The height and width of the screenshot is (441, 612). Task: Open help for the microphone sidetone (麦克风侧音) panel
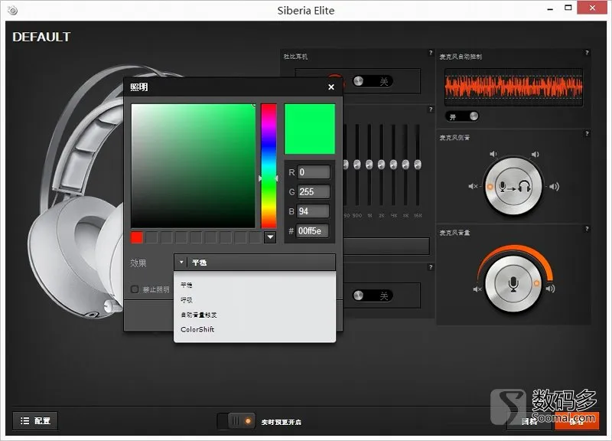(587, 133)
